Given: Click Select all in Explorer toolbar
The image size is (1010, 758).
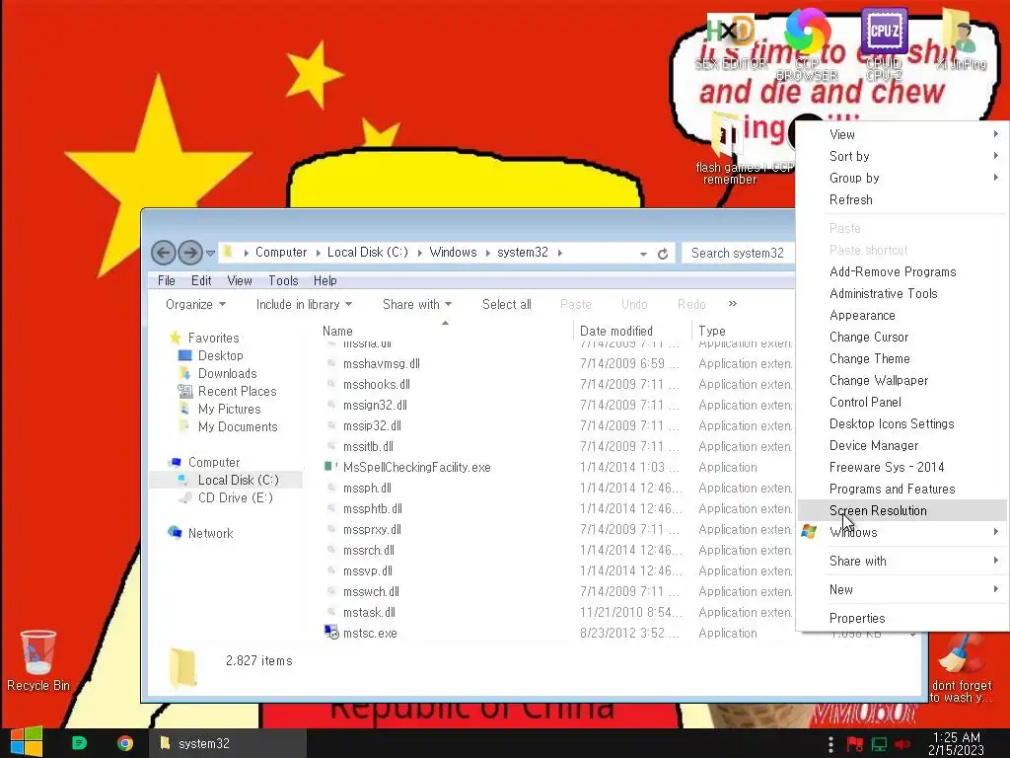Looking at the screenshot, I should (506, 304).
